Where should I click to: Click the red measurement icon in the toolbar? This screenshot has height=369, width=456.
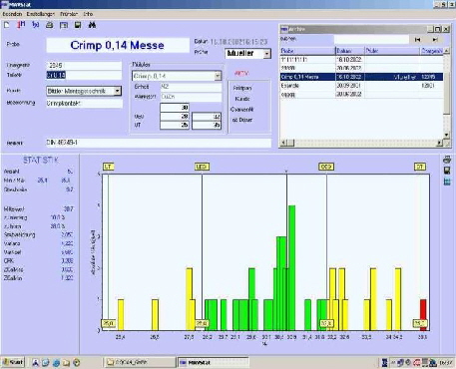pos(21,25)
